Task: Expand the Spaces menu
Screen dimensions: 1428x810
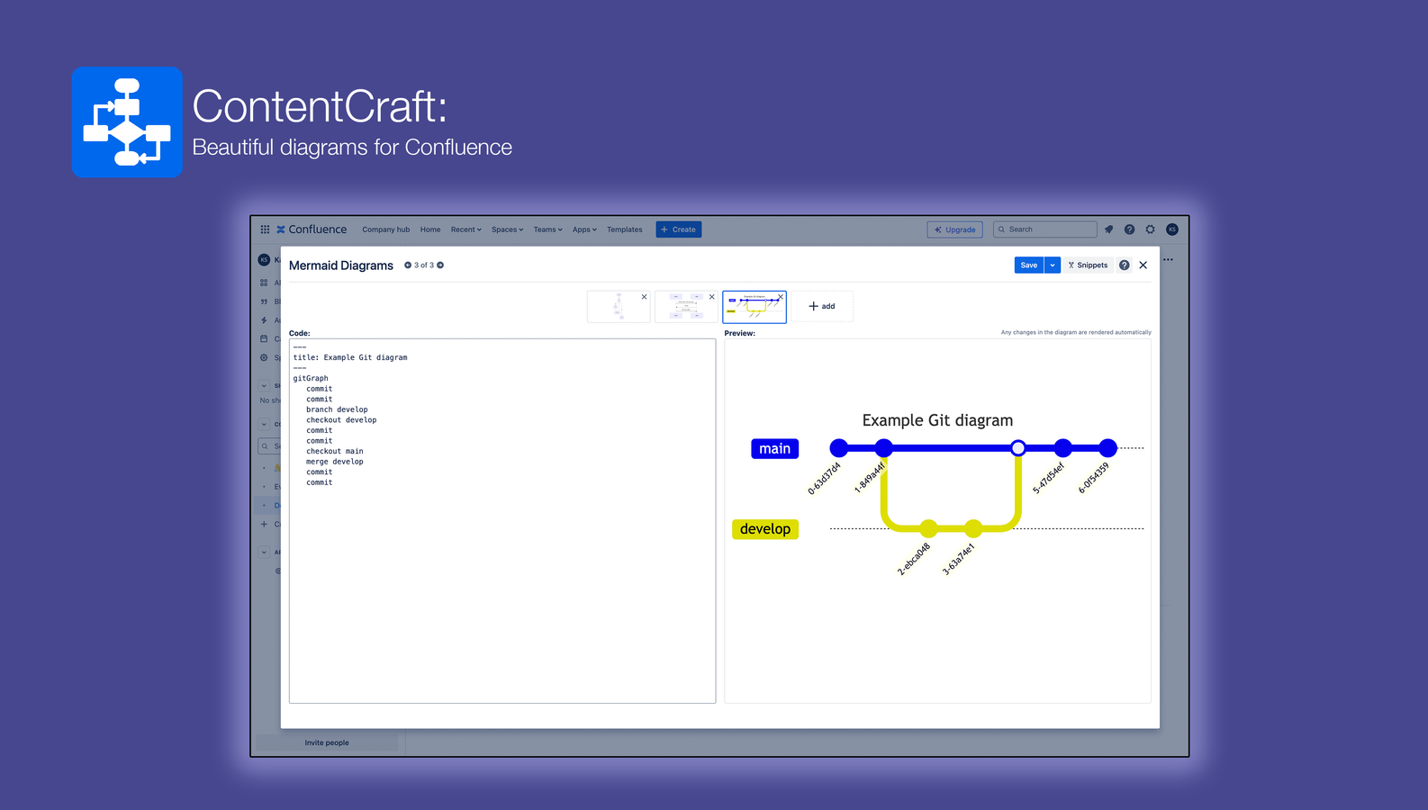Action: point(507,229)
